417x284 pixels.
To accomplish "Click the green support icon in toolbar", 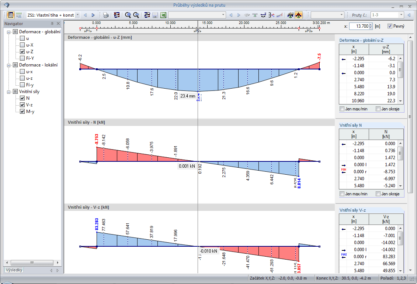I will point(255,15).
